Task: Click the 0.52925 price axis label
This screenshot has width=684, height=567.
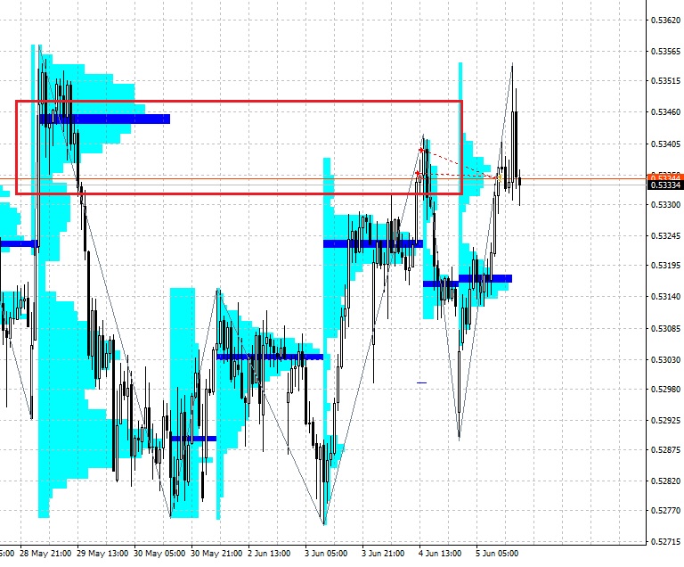Action: pyautogui.click(x=665, y=421)
